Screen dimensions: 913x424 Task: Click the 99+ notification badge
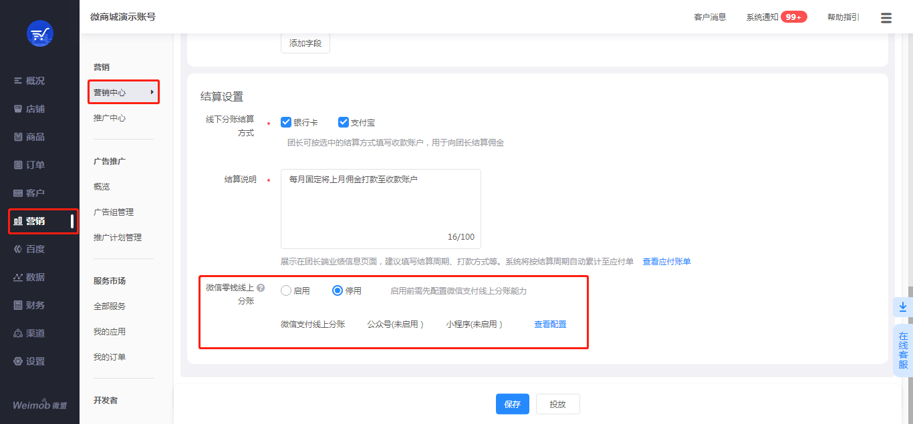(794, 17)
